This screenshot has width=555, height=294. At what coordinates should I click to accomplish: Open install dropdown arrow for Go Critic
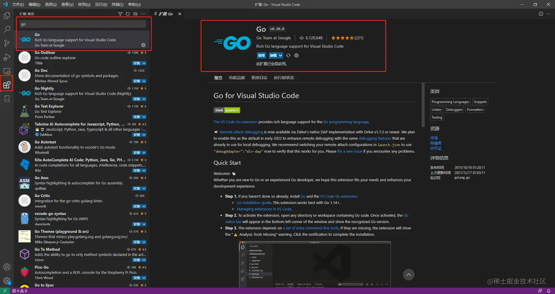[x=144, y=206]
